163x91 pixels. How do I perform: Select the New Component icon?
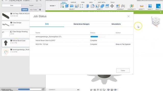pos(118,6)
